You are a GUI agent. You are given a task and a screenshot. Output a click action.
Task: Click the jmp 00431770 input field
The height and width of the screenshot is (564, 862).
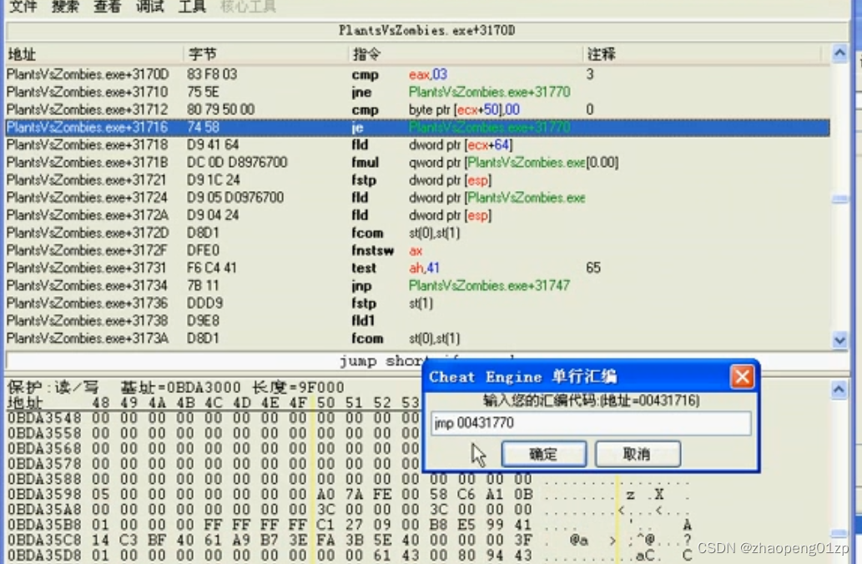click(x=591, y=423)
